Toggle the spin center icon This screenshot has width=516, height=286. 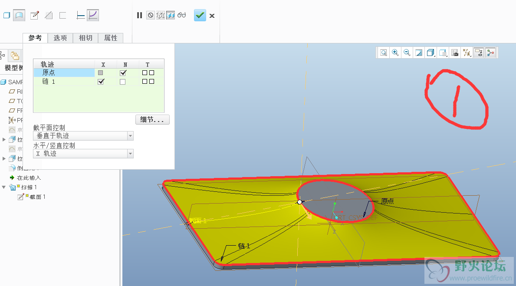(x=491, y=53)
